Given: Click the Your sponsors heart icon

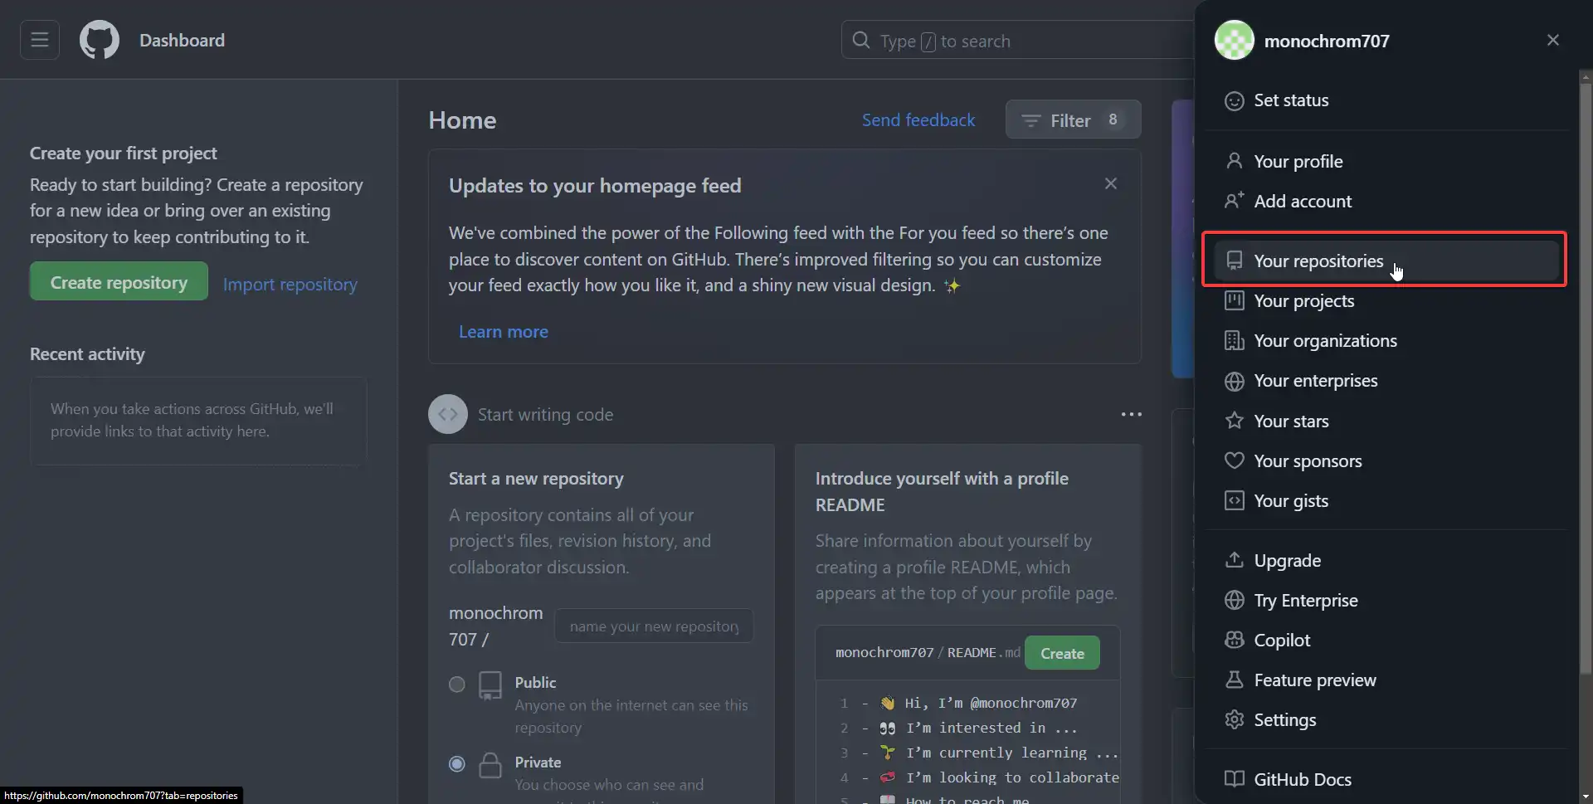Looking at the screenshot, I should (x=1235, y=460).
